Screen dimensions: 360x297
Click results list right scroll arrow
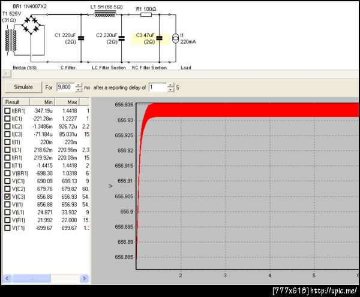point(84,278)
